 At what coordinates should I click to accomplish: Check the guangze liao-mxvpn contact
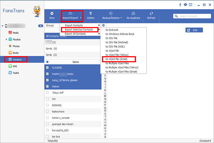tap(47, 124)
